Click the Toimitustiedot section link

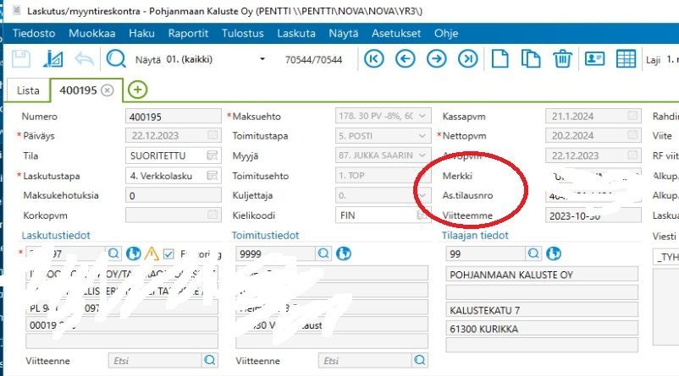[x=266, y=236]
